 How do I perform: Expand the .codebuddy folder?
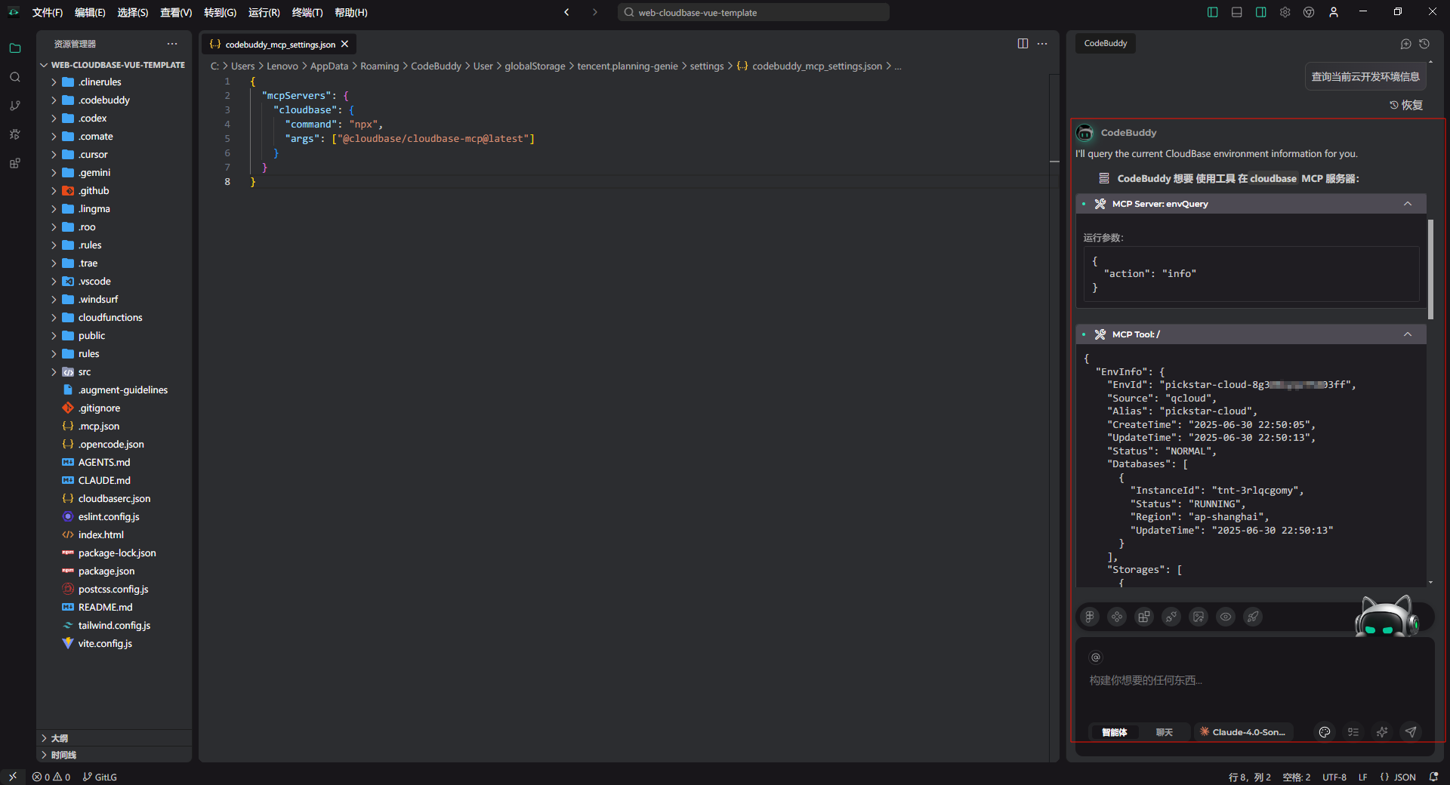pos(115,100)
